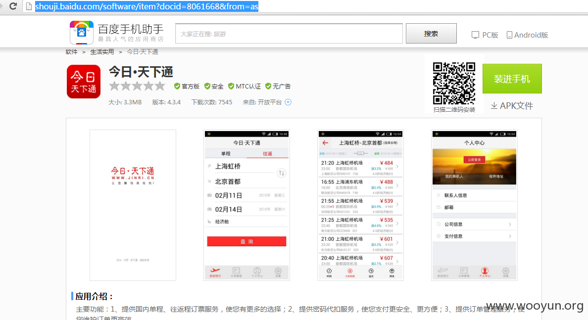Click the ¥539 flight row chevron
This screenshot has width=588, height=320.
[x=397, y=204]
